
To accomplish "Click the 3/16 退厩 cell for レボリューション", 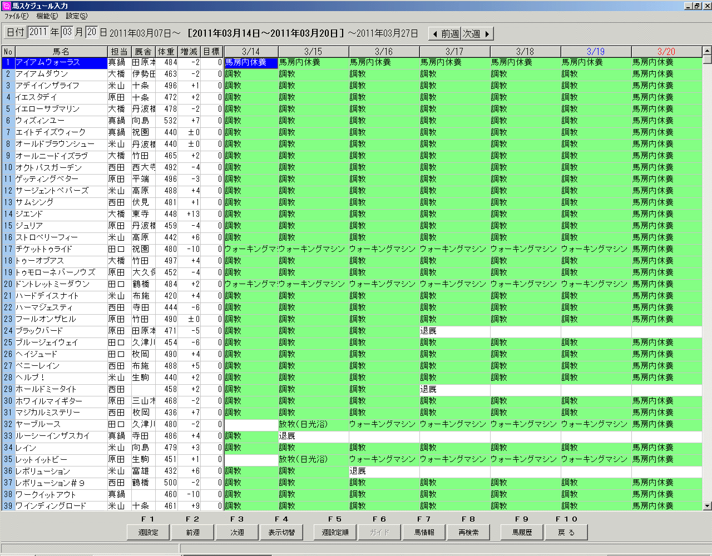I will 384,471.
